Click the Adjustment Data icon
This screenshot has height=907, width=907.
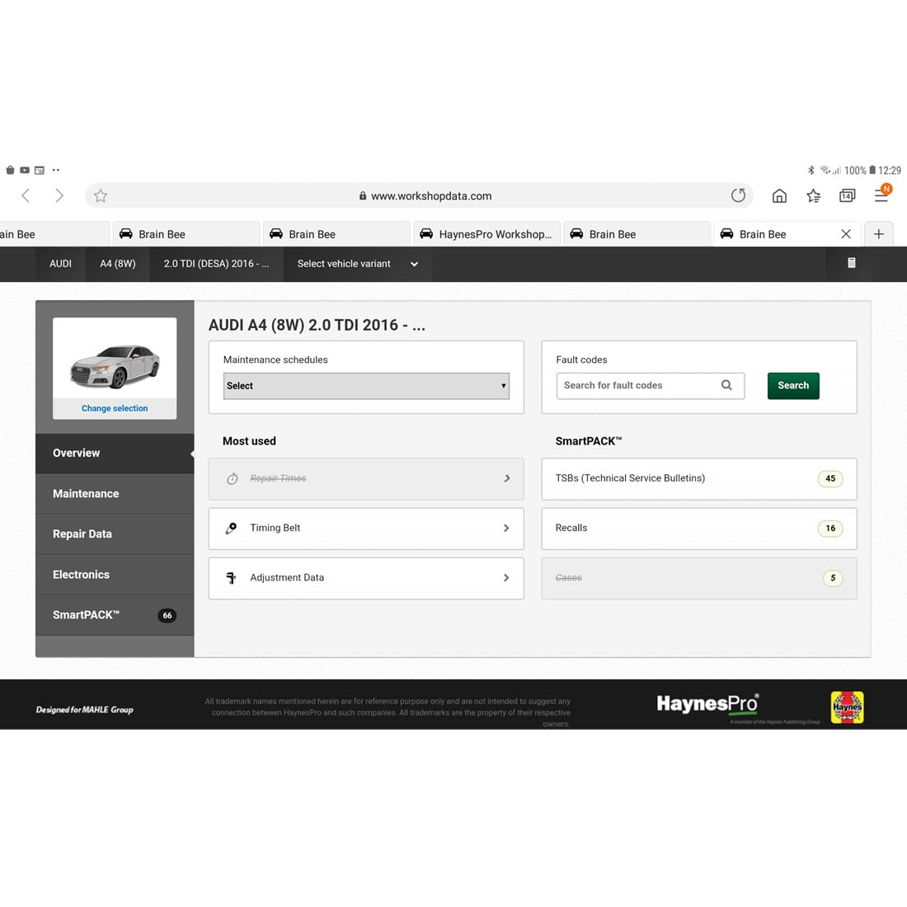tap(231, 578)
